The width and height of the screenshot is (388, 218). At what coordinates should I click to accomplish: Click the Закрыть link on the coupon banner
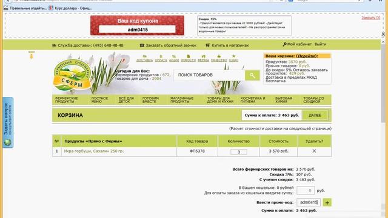(370, 18)
